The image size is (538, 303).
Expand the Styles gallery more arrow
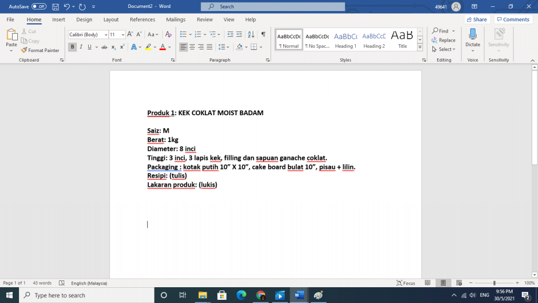[420, 47]
